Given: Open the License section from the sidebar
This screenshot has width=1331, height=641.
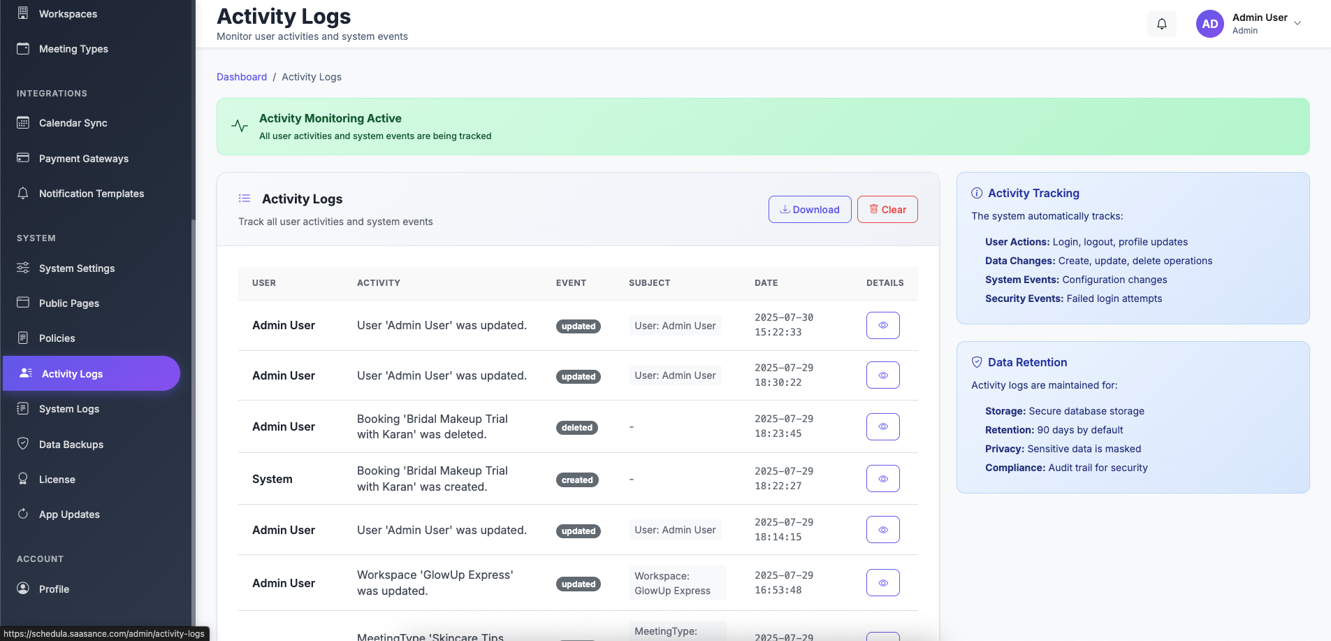Looking at the screenshot, I should (x=57, y=480).
